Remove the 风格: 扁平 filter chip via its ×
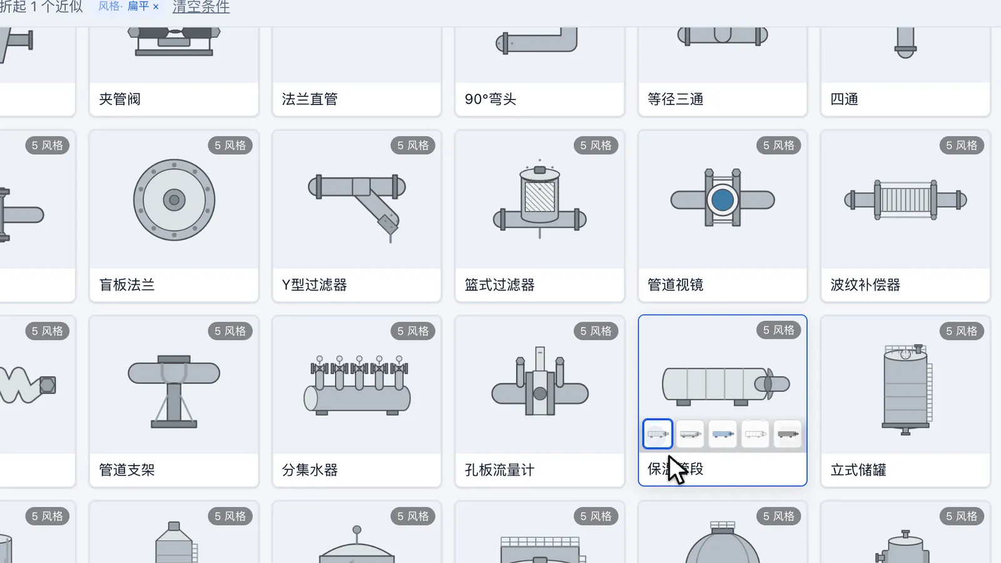 [x=156, y=7]
